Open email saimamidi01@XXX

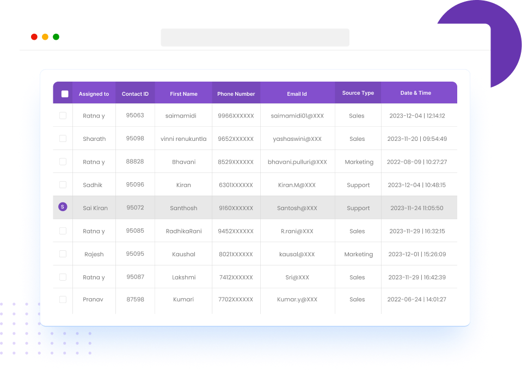297,116
